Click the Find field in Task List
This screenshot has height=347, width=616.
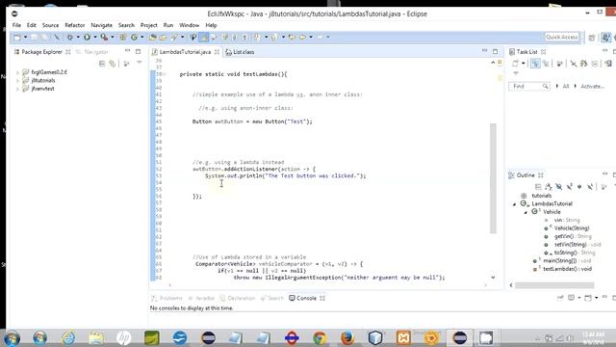(x=529, y=86)
